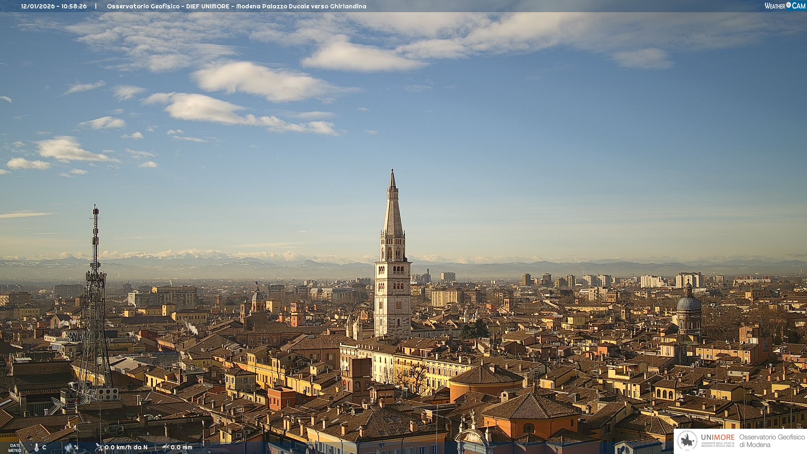Click the C temperature unit label
Screen dimensions: 807x454
(x=44, y=447)
